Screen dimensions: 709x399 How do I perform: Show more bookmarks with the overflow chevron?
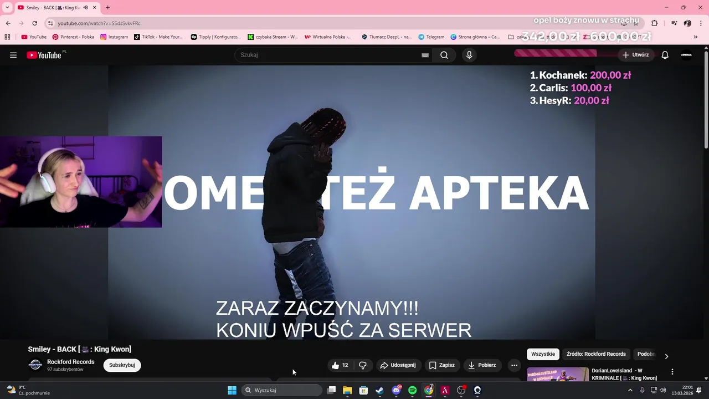pos(696,37)
